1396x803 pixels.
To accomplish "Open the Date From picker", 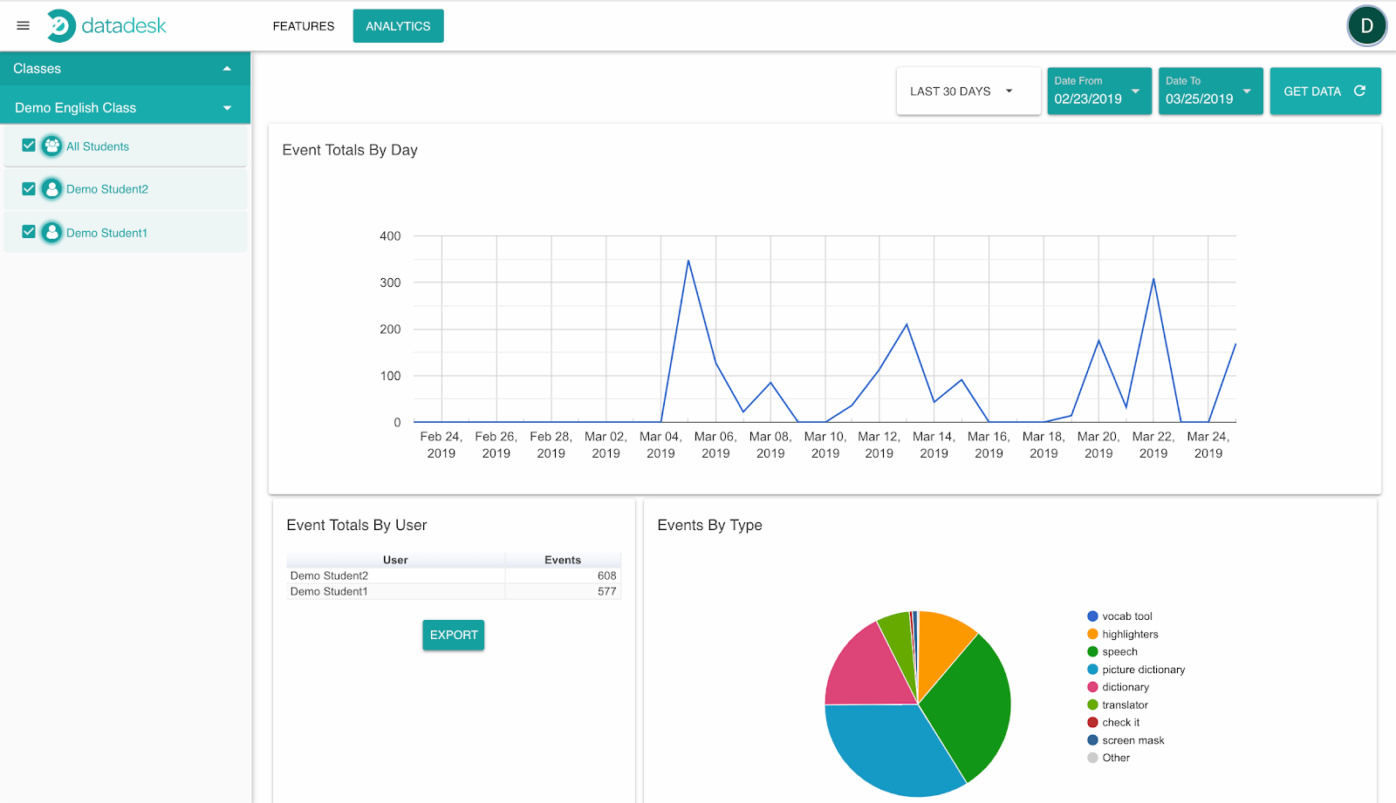I will click(x=1099, y=91).
